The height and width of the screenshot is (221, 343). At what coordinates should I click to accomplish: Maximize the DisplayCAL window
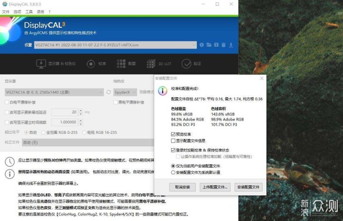click(217, 4)
